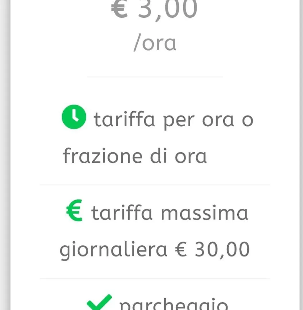
Task: Click the gray euro sign before 30,00
Action: click(181, 249)
